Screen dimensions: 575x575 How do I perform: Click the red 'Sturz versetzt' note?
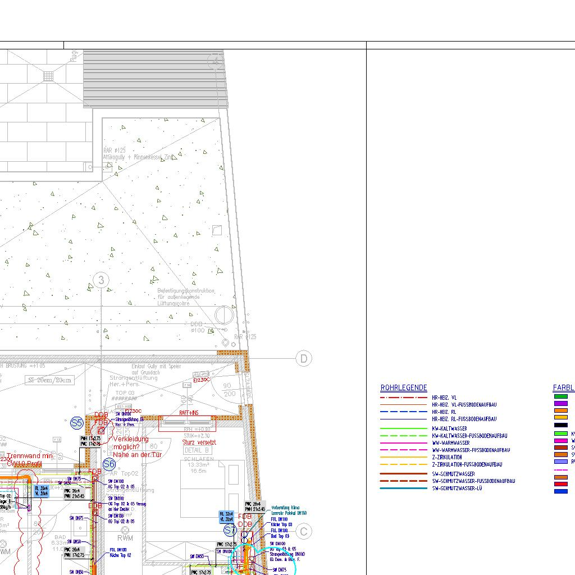pyautogui.click(x=199, y=442)
